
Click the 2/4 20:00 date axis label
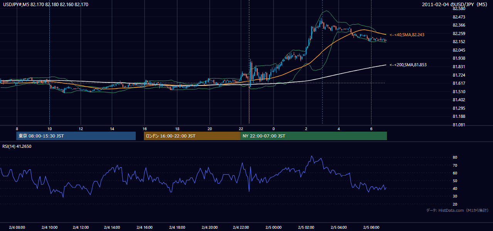tap(209, 228)
